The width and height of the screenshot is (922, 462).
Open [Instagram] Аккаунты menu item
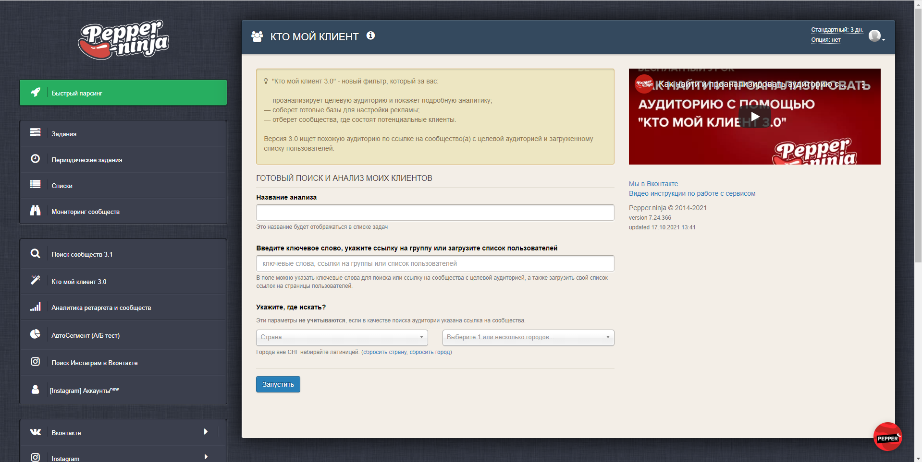click(123, 390)
